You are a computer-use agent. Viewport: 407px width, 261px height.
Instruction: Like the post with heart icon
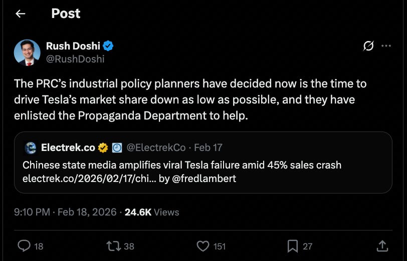click(x=202, y=245)
